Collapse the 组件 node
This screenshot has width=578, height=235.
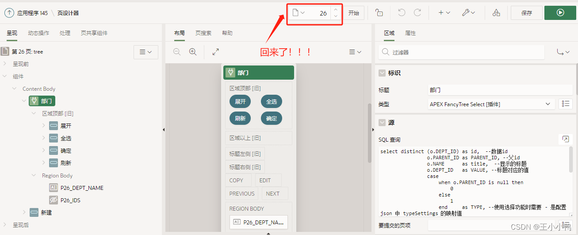tap(5, 77)
